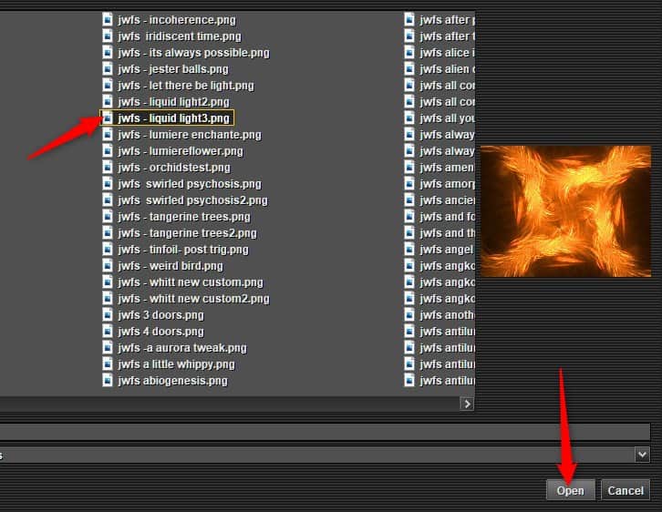Select file name 'jwfs - lumiereflower.png'
Image resolution: width=662 pixels, height=512 pixels.
click(x=181, y=151)
